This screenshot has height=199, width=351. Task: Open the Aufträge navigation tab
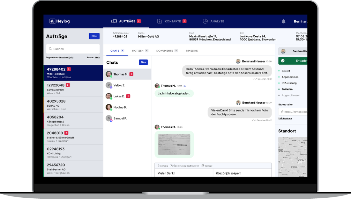tap(126, 21)
